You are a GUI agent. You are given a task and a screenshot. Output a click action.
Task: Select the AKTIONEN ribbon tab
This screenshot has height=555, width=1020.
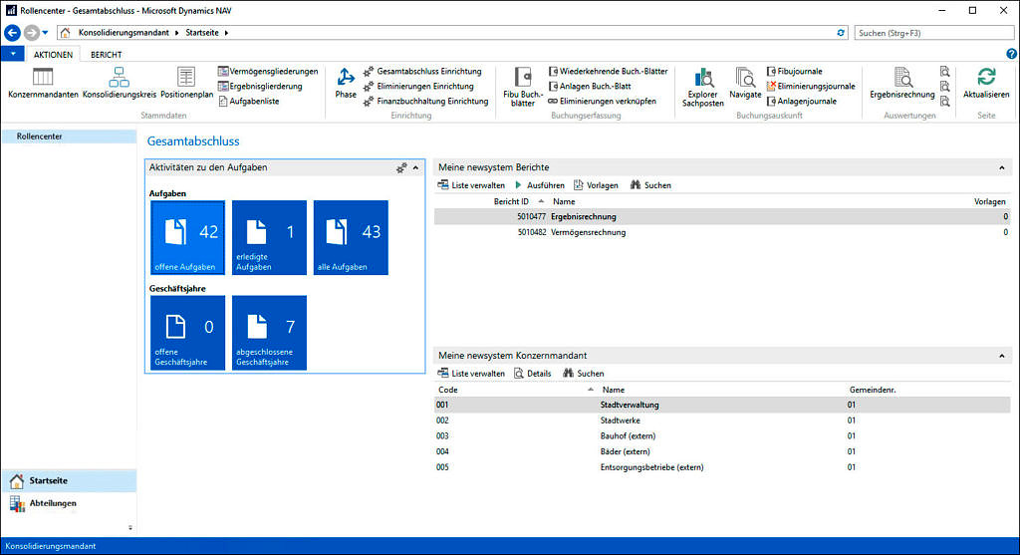pos(53,54)
